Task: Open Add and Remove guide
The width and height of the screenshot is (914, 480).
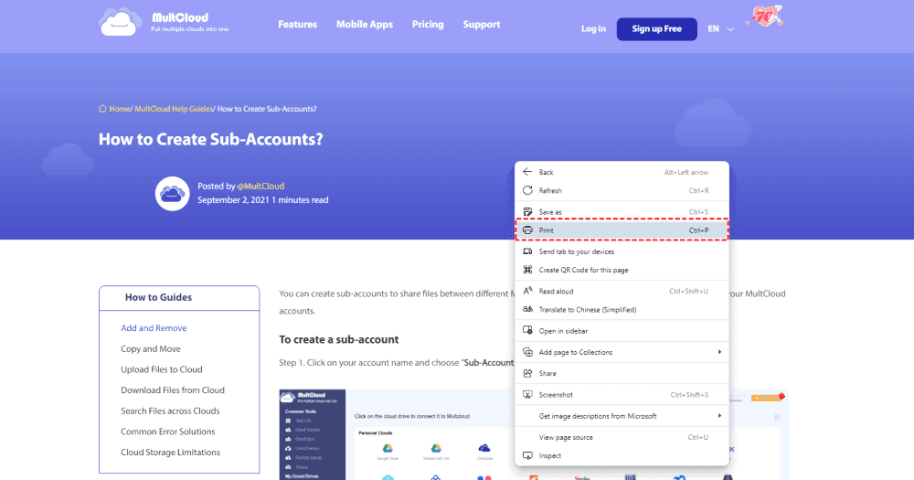Action: coord(154,328)
